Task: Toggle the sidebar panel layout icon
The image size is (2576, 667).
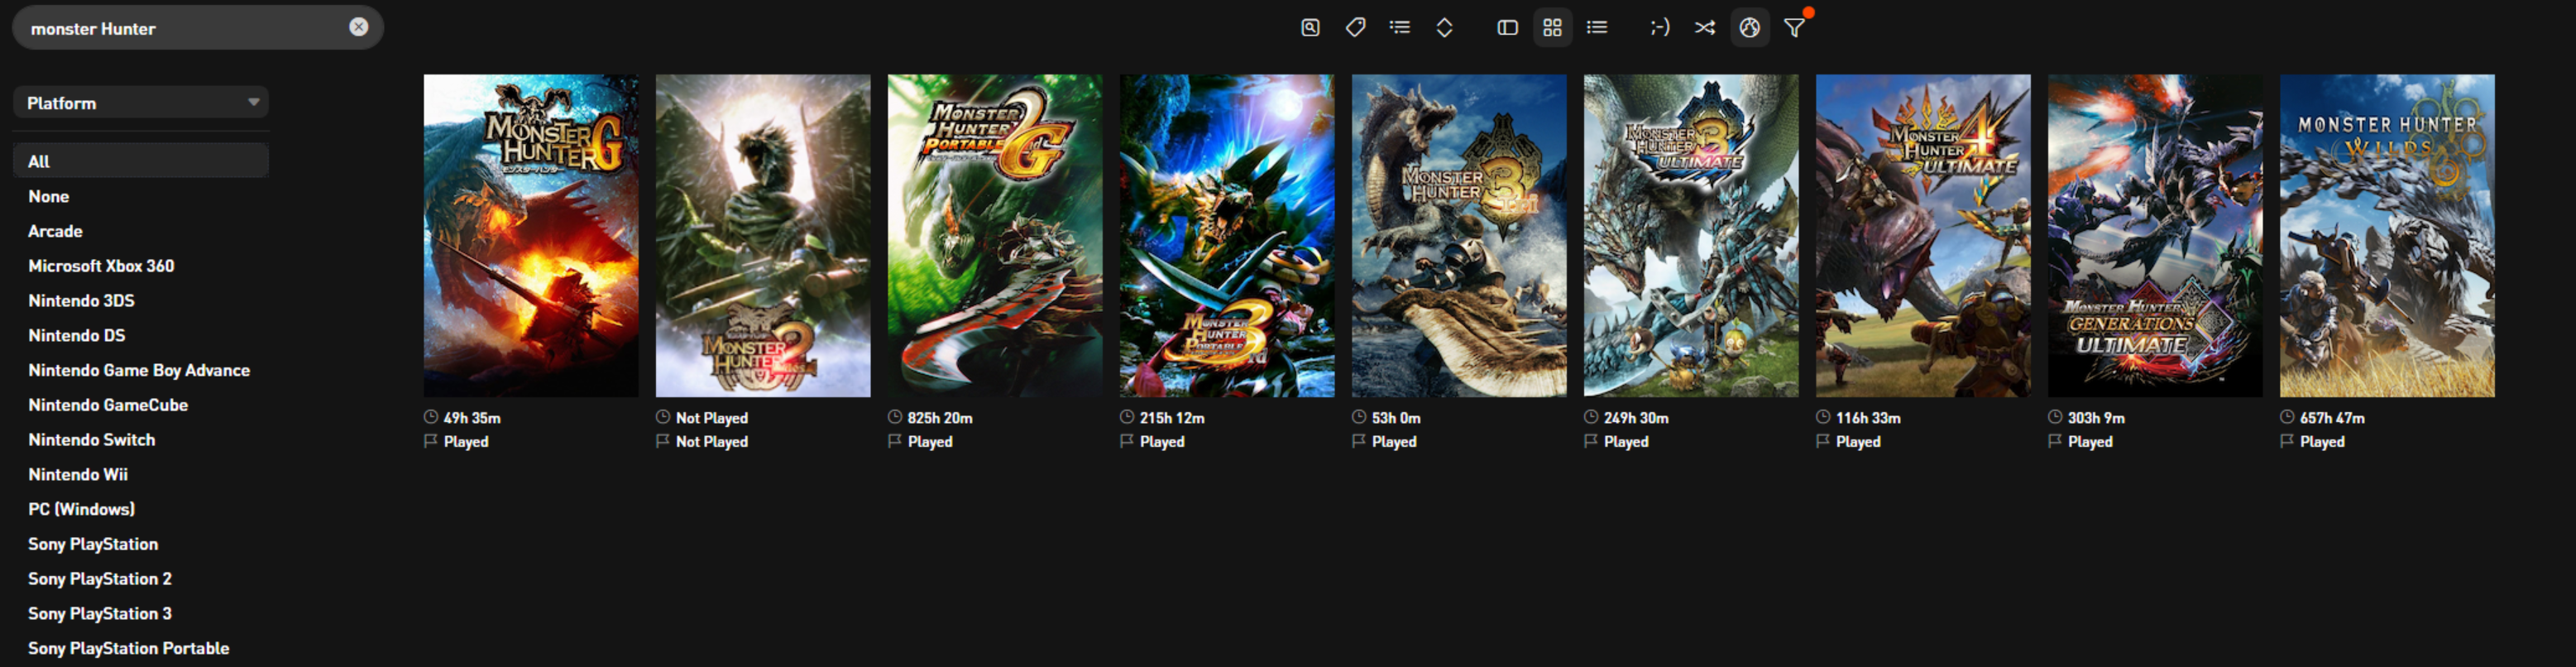Action: tap(1507, 28)
